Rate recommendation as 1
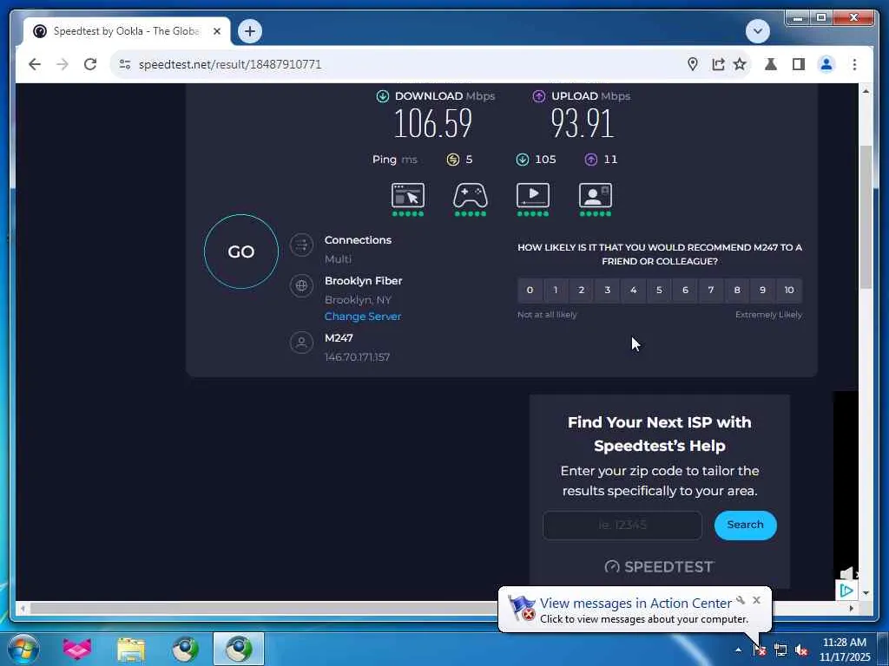 click(x=556, y=290)
